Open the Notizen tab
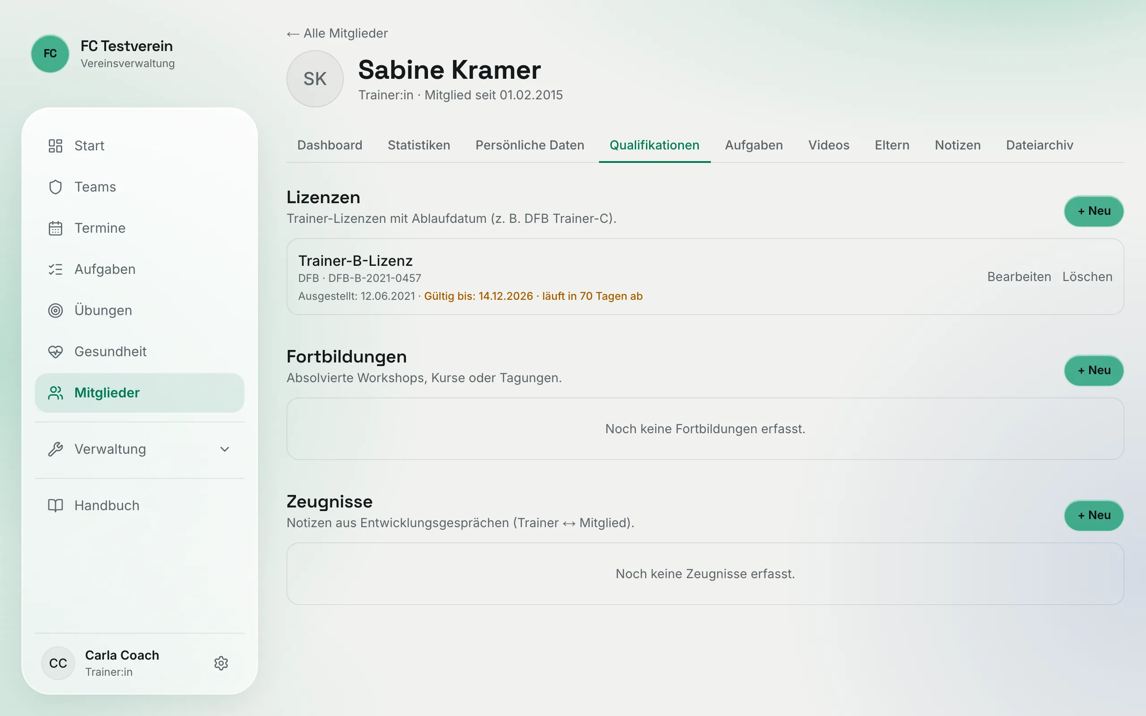The width and height of the screenshot is (1146, 716). (957, 145)
